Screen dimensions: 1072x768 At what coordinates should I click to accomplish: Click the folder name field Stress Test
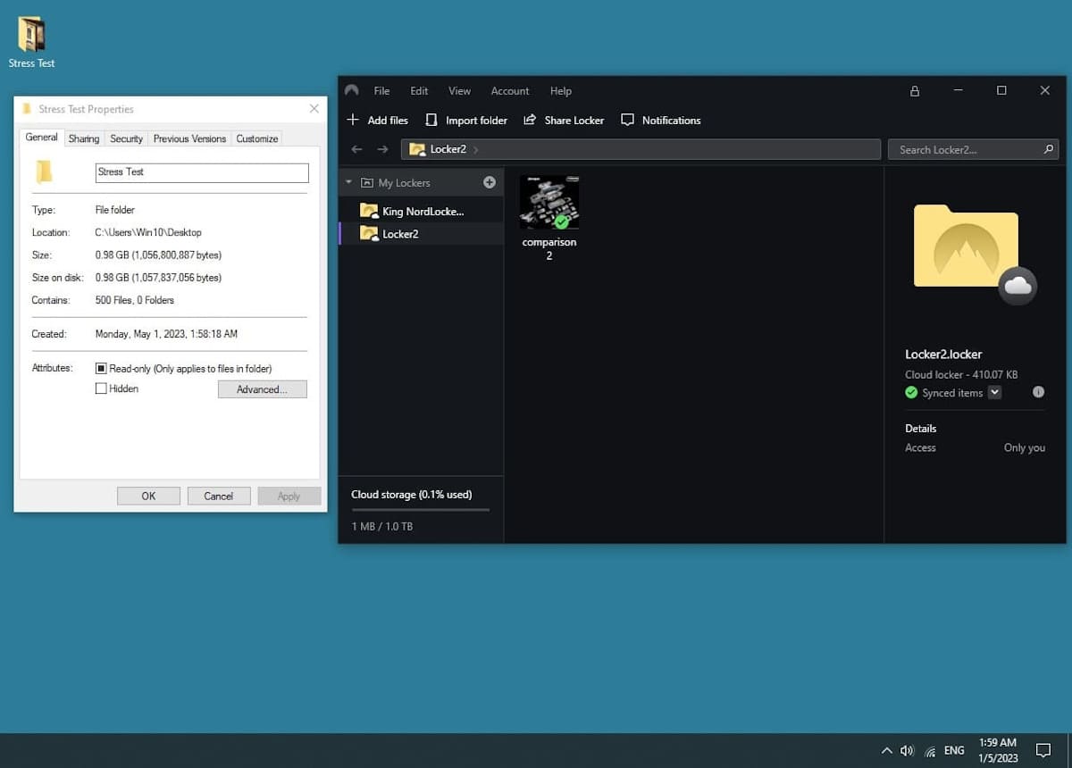pyautogui.click(x=202, y=172)
